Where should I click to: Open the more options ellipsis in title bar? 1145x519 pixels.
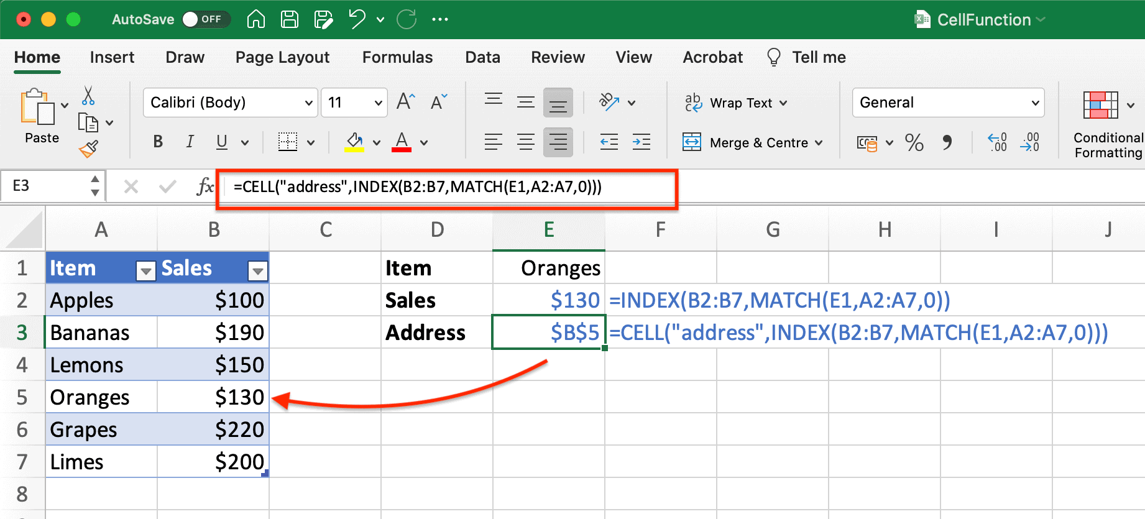(x=440, y=19)
